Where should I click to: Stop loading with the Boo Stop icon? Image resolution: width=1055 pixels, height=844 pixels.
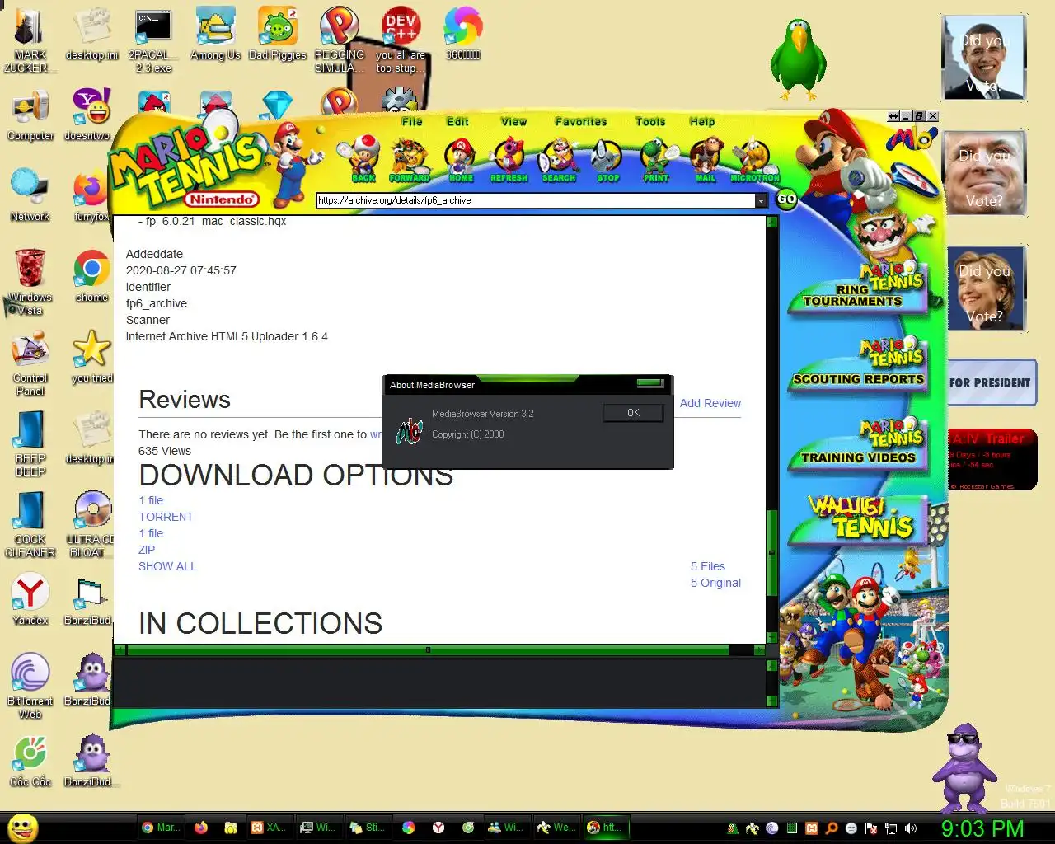click(x=607, y=159)
